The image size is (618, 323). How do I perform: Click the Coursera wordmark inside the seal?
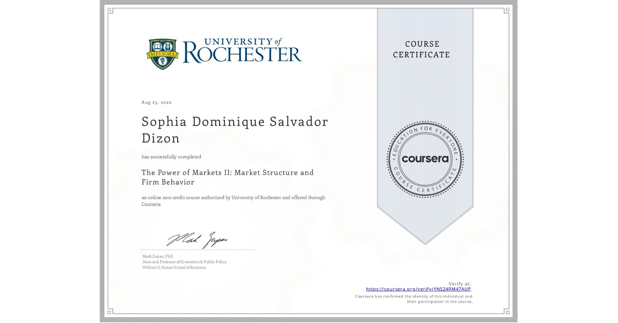[x=425, y=159]
